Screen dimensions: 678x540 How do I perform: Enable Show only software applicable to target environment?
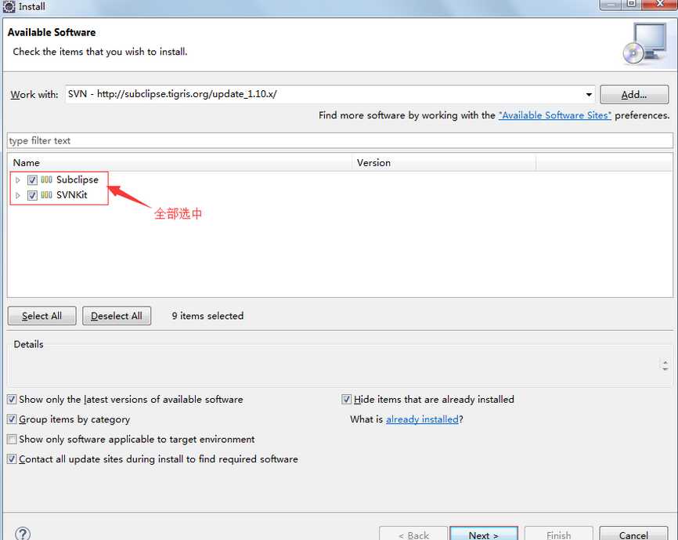click(x=12, y=439)
